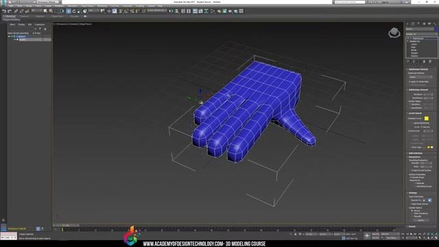This screenshot has width=439, height=247.
Task: Select the Freeform ribbon tab
Action: 24,16
